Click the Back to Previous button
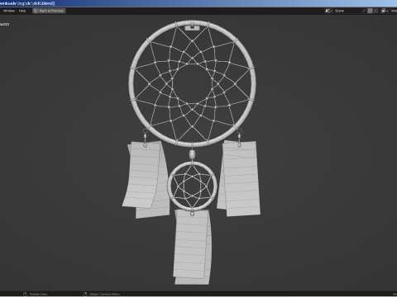The image size is (397, 297). pos(49,11)
